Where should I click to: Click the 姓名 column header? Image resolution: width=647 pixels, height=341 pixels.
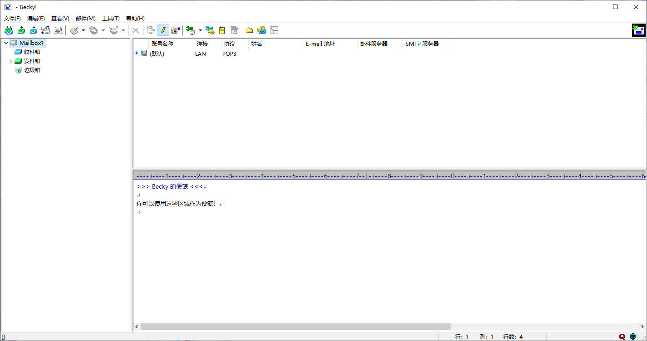pyautogui.click(x=275, y=44)
